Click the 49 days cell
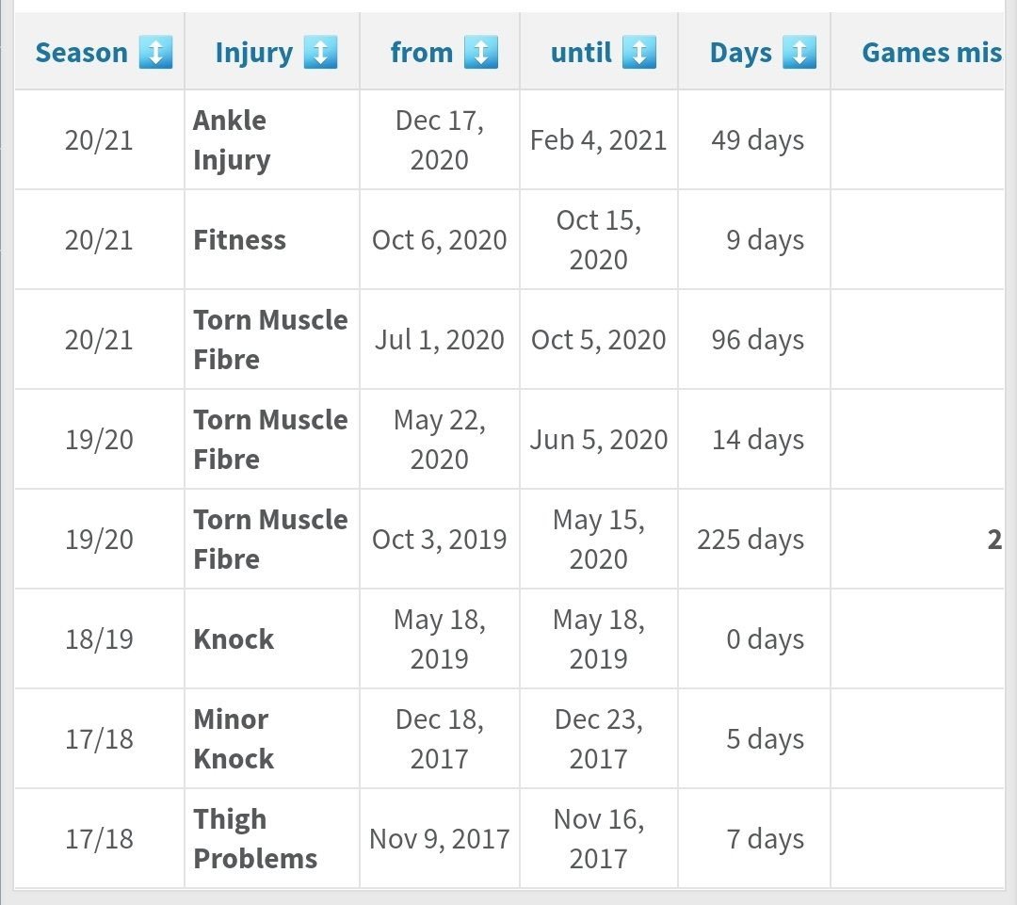This screenshot has width=1017, height=905. click(757, 140)
